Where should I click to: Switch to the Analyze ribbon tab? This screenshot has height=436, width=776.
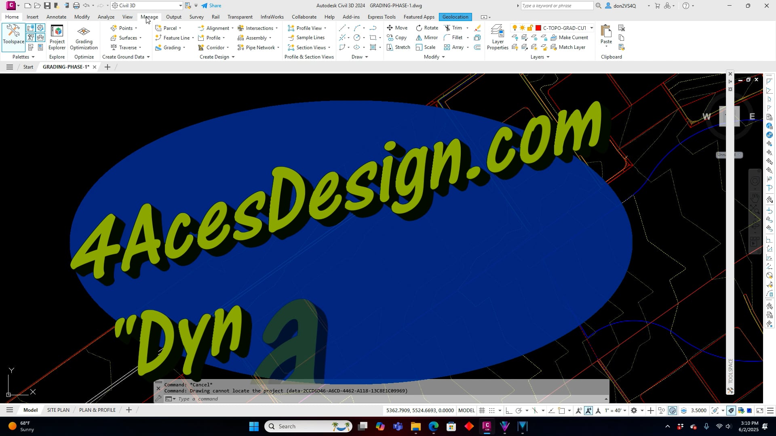(106, 17)
